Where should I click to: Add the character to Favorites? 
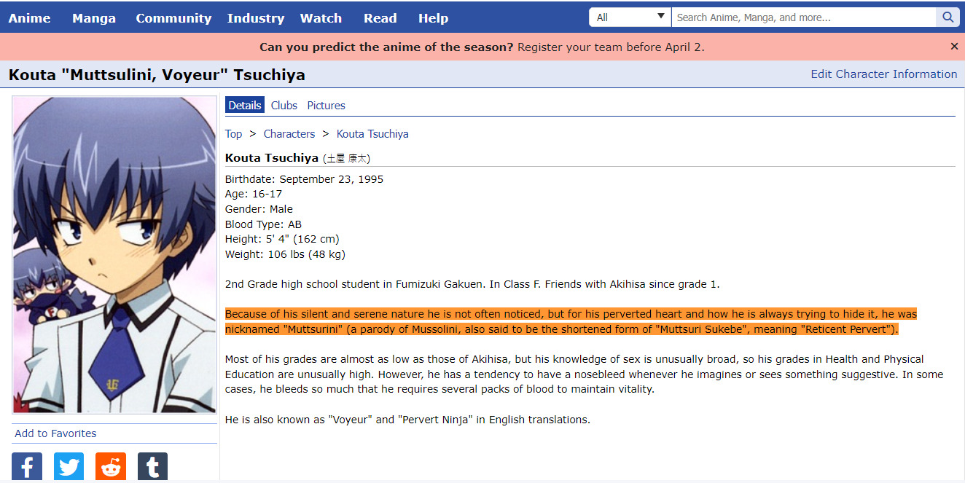point(55,433)
